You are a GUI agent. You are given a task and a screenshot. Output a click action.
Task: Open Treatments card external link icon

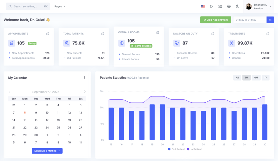click(268, 34)
